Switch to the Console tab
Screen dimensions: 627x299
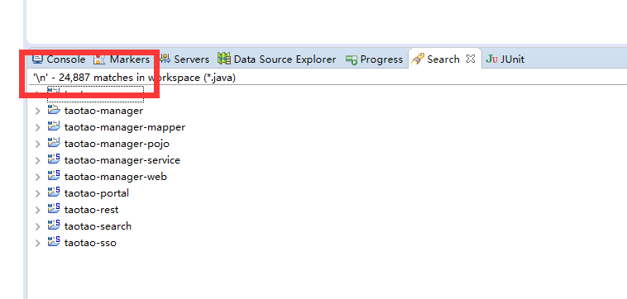[x=59, y=59]
